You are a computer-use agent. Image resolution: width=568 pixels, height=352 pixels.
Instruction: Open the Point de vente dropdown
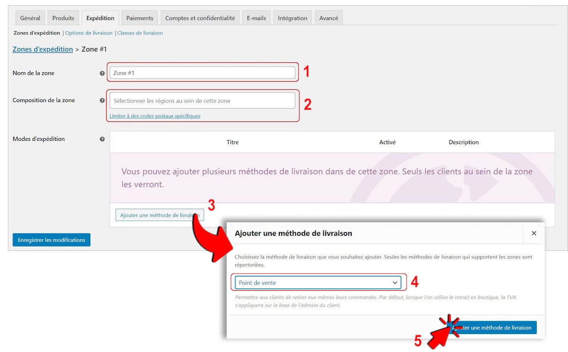[318, 283]
